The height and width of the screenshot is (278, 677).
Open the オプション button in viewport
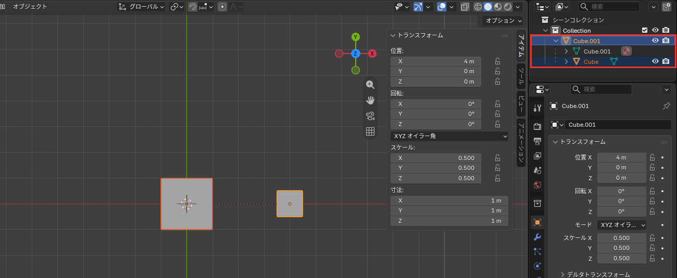tap(503, 21)
